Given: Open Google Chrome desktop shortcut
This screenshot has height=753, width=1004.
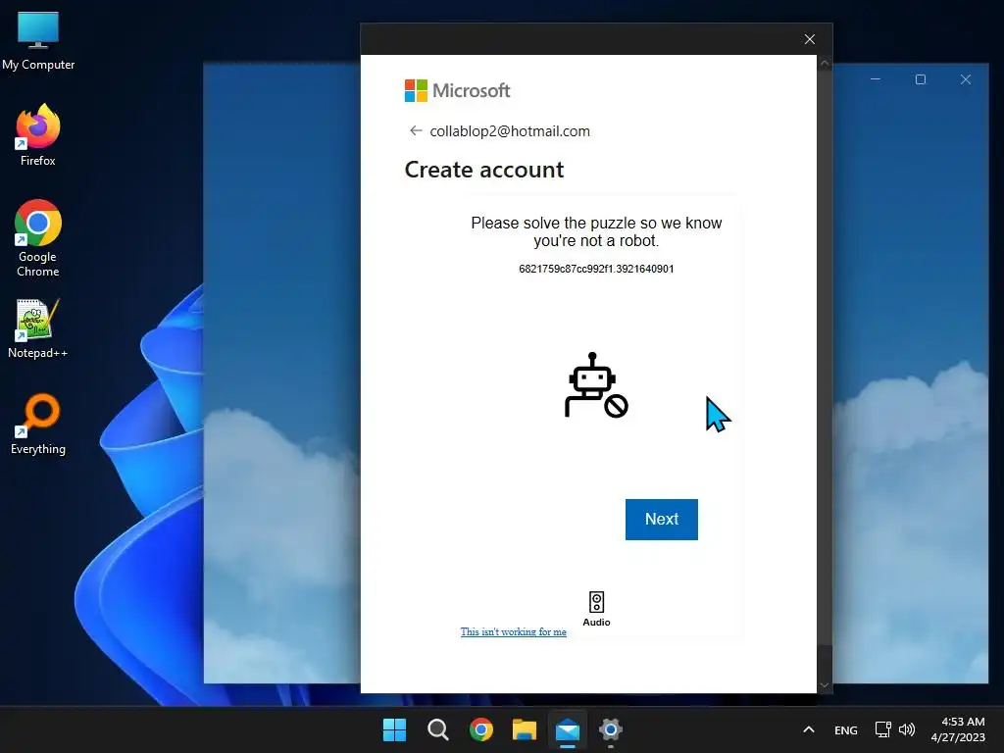Looking at the screenshot, I should point(38,237).
